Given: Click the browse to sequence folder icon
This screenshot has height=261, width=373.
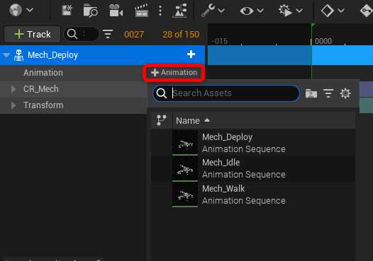Looking at the screenshot, I should tap(90, 11).
